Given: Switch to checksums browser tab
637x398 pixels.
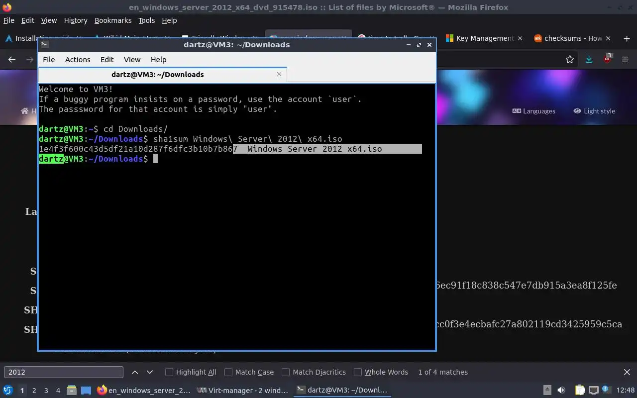Looking at the screenshot, I should point(573,38).
